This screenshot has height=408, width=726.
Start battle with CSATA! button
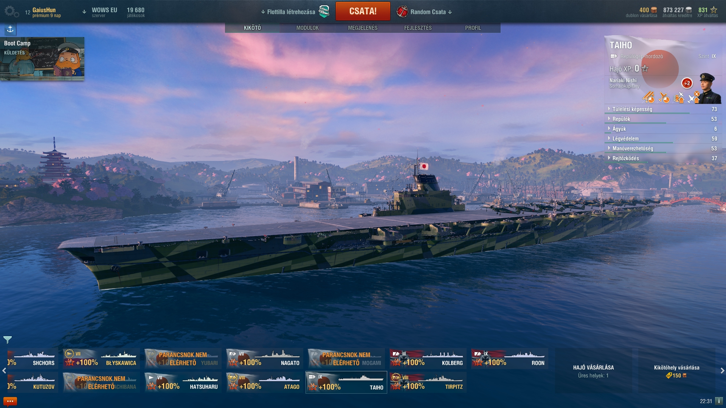point(363,11)
